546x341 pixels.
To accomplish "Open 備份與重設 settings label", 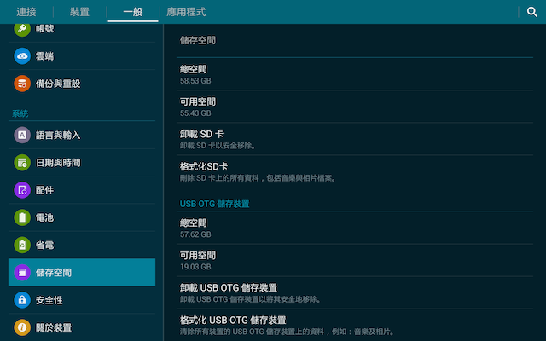I will [x=58, y=84].
